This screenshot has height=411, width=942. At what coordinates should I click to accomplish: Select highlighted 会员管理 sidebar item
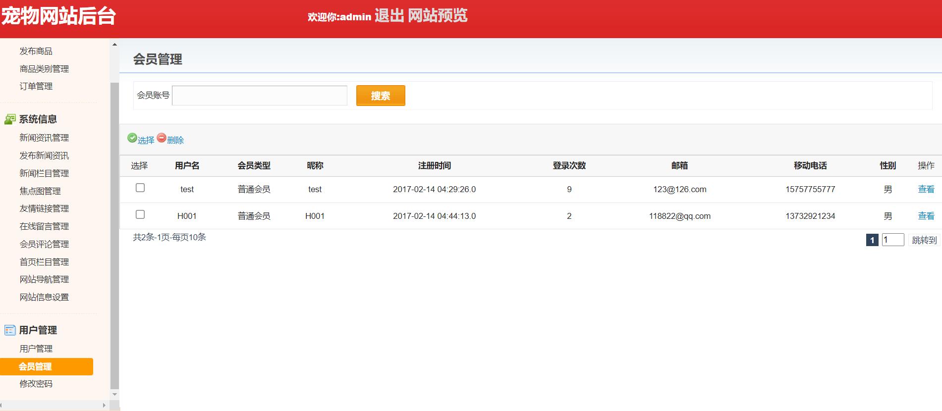point(47,366)
